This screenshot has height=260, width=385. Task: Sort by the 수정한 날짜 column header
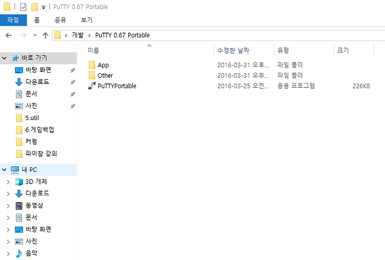pos(233,50)
